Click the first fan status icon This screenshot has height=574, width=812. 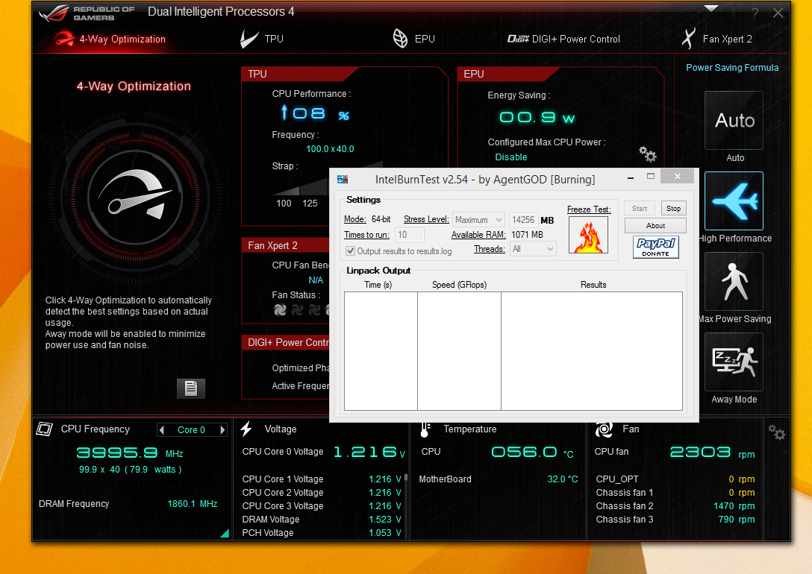coord(280,310)
